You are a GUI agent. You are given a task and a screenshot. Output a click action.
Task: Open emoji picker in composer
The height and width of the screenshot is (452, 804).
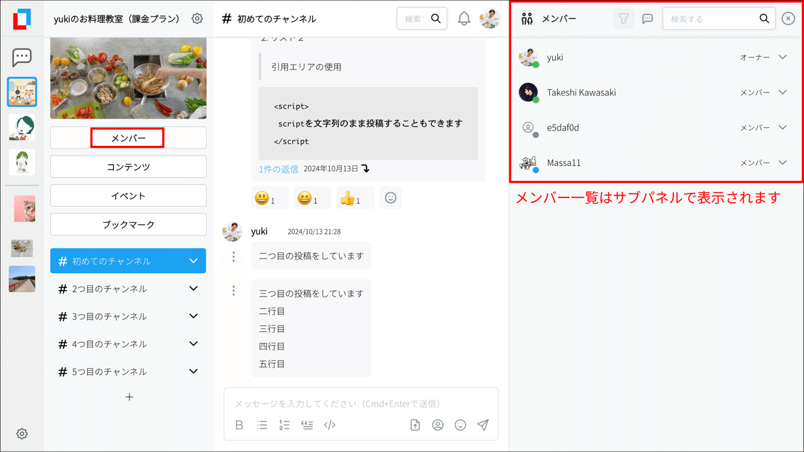pos(460,425)
